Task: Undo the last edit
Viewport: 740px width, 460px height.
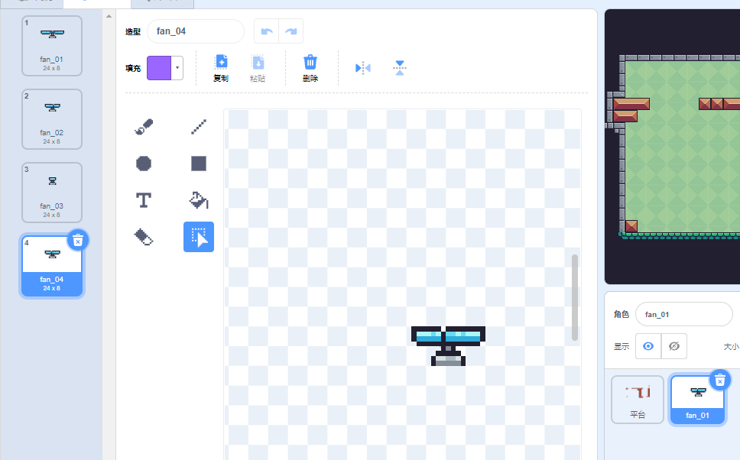Action: 266,31
